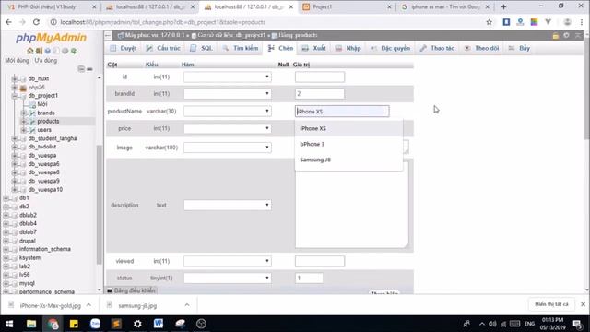Open function dropdown for viewed column
This screenshot has width=590, height=332.
point(228,261)
